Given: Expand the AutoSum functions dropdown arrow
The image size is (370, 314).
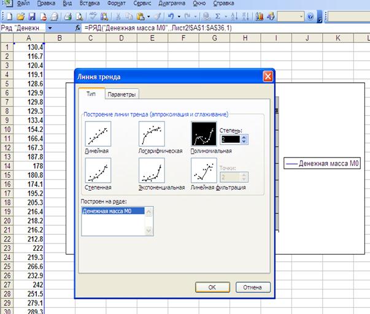Looking at the screenshot, I should coord(226,17).
